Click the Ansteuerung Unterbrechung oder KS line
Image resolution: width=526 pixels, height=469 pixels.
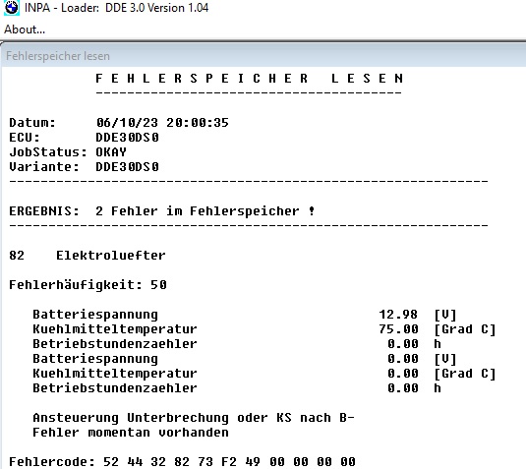click(x=194, y=418)
